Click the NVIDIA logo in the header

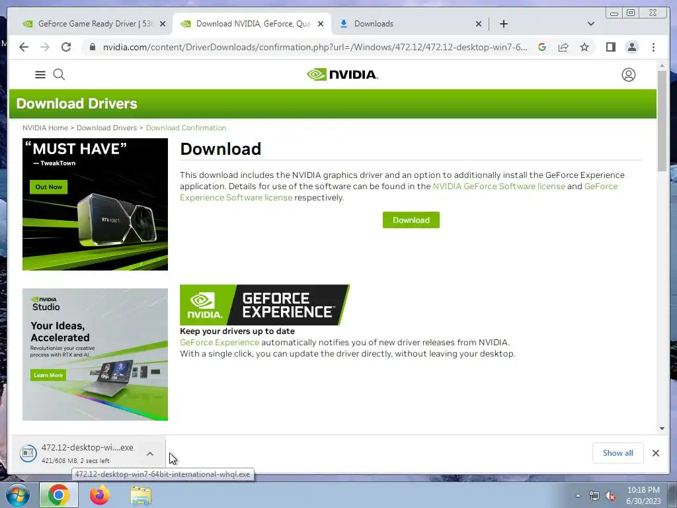342,75
